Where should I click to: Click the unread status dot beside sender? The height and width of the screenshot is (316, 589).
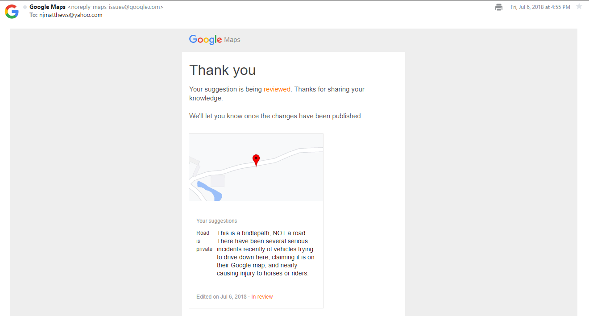tap(25, 7)
